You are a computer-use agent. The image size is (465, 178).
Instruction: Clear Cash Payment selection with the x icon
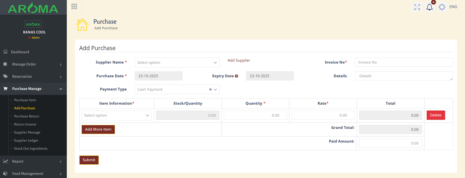point(210,89)
